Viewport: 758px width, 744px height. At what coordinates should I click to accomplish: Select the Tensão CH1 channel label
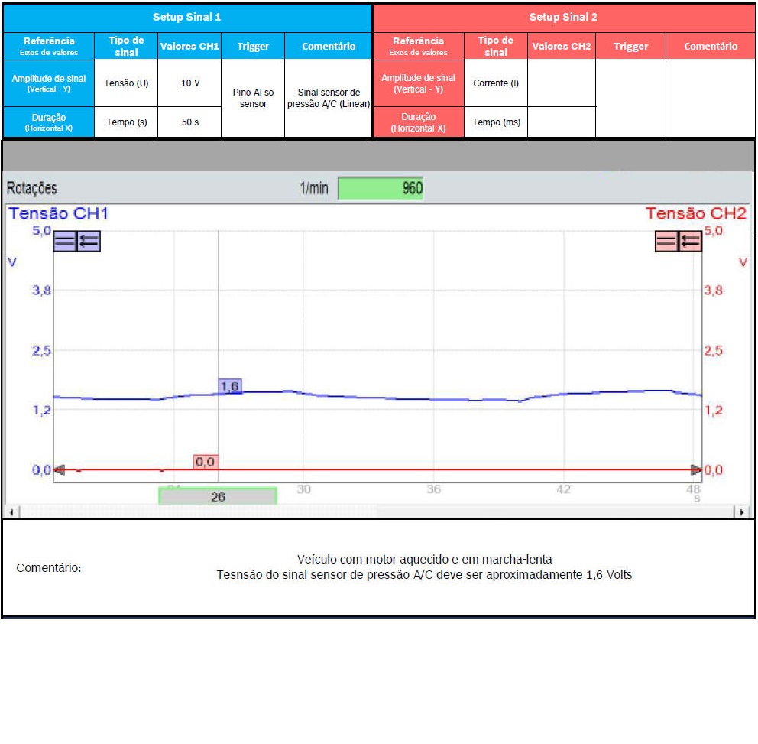click(x=58, y=213)
